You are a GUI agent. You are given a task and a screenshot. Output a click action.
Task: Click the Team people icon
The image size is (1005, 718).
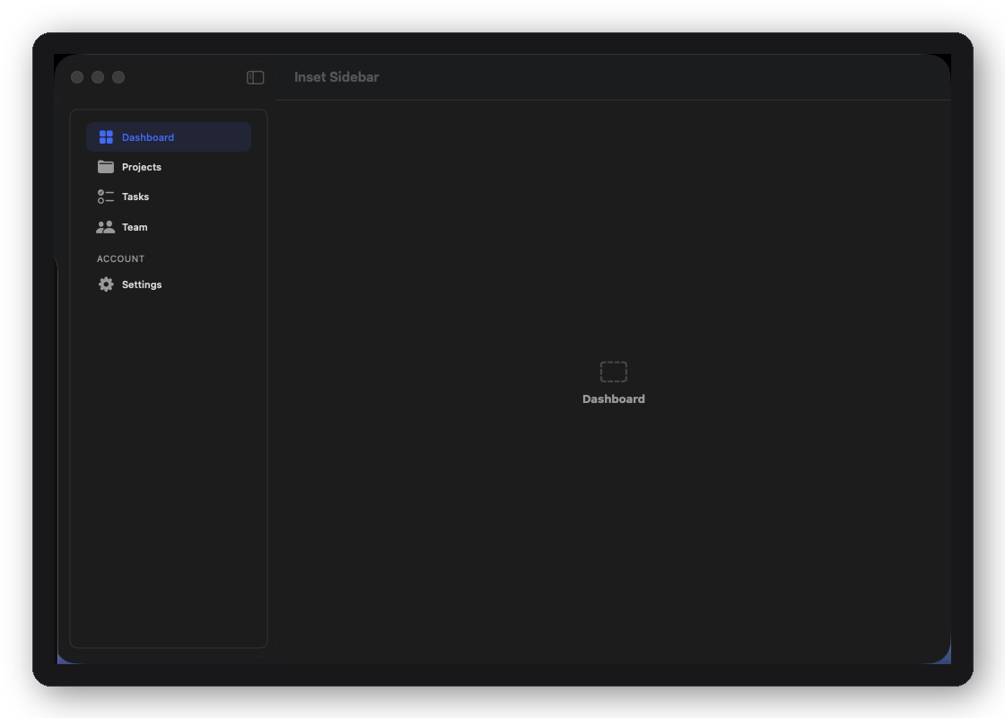tap(106, 227)
